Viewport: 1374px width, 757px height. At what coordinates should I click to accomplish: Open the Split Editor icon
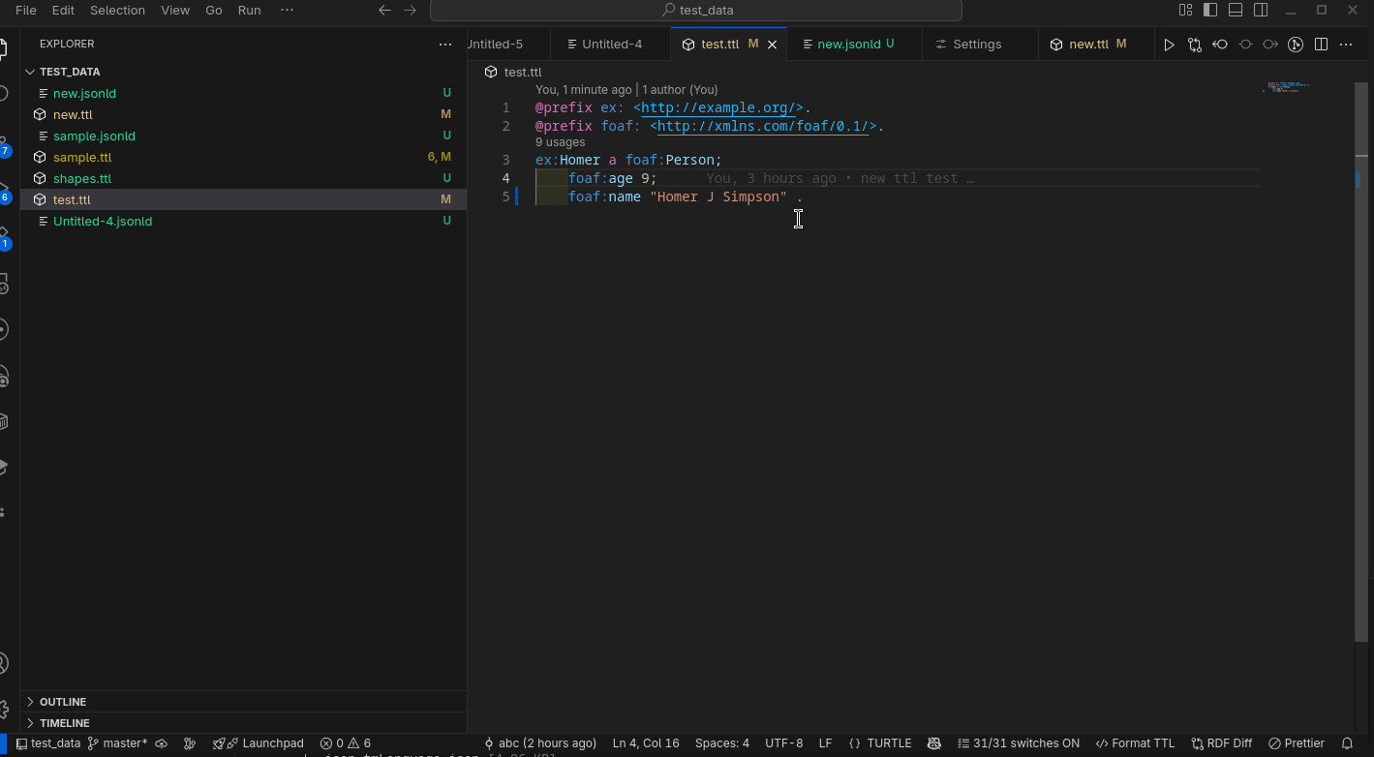pyautogui.click(x=1321, y=44)
